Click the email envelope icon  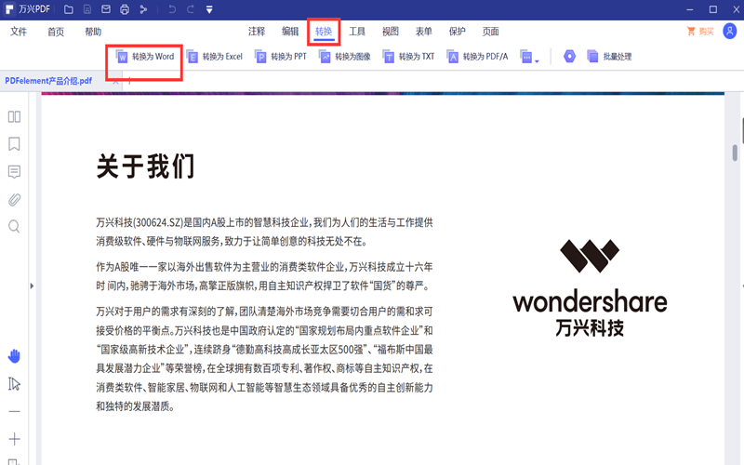[104, 10]
